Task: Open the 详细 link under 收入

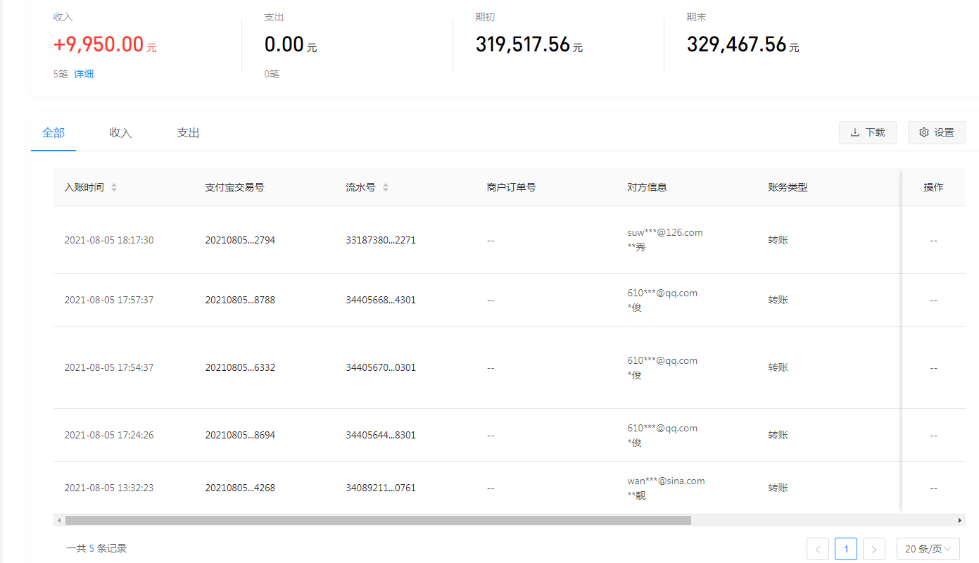Action: (84, 73)
